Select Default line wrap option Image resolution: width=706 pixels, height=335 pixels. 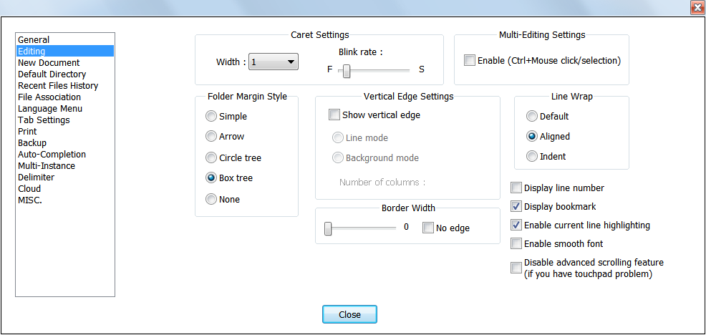[532, 117]
